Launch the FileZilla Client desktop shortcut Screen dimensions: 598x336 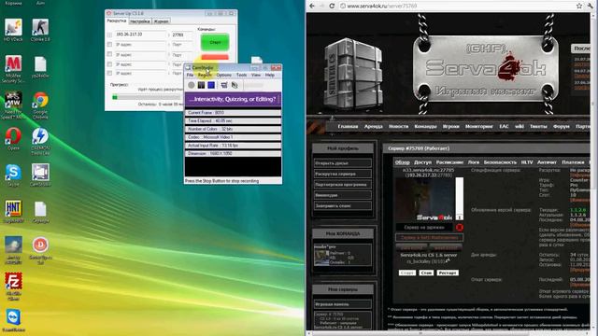click(13, 286)
